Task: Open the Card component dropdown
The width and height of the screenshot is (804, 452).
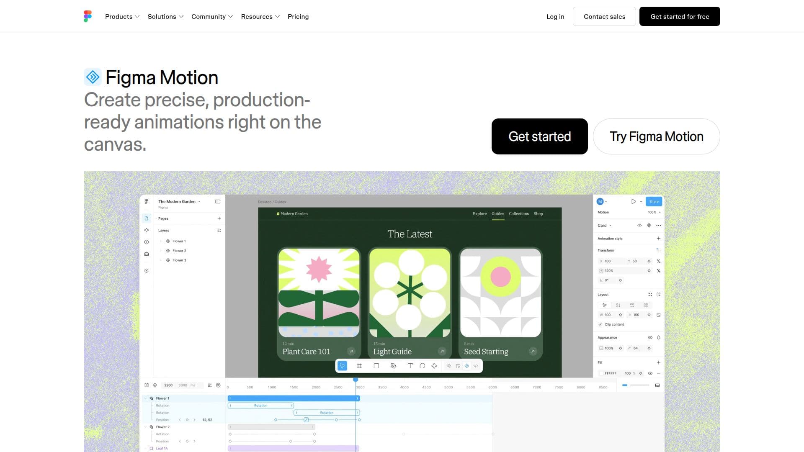Action: [604, 225]
